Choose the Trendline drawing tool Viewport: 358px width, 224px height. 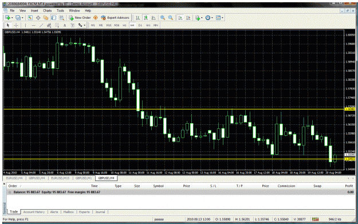[x=41, y=25]
